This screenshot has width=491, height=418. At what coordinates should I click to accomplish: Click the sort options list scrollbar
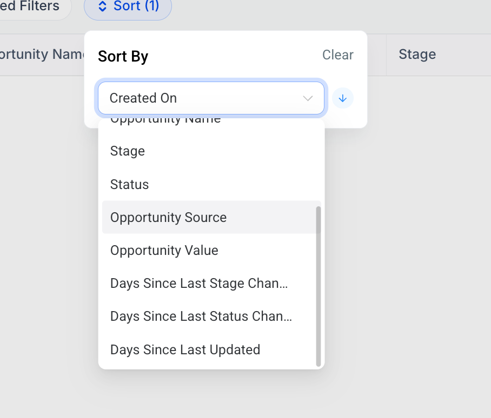click(x=318, y=286)
